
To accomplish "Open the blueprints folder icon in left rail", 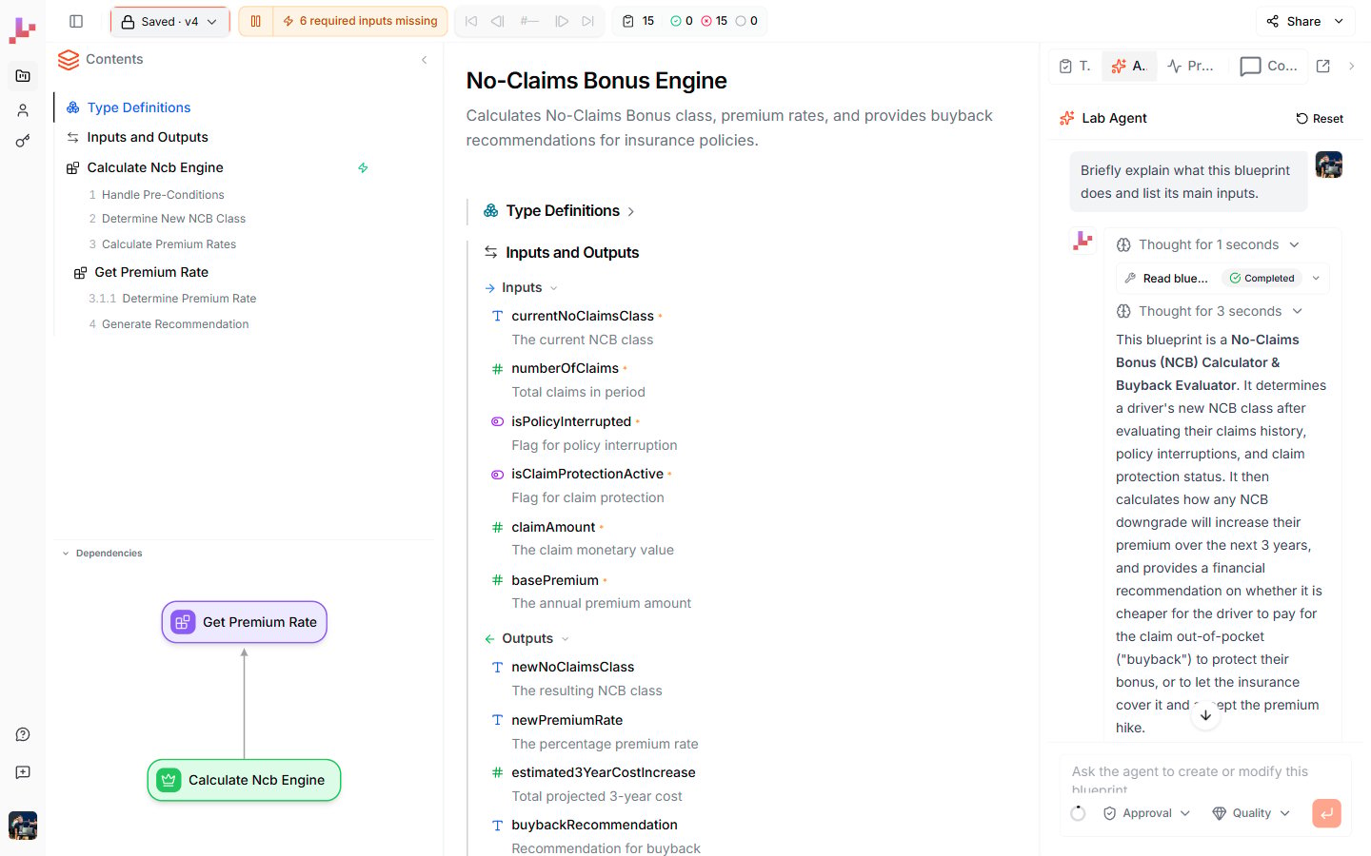I will (x=23, y=76).
